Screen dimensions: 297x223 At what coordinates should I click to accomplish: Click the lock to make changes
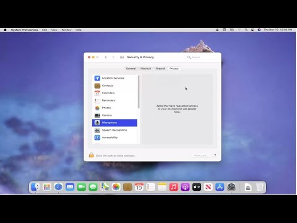pyautogui.click(x=91, y=155)
